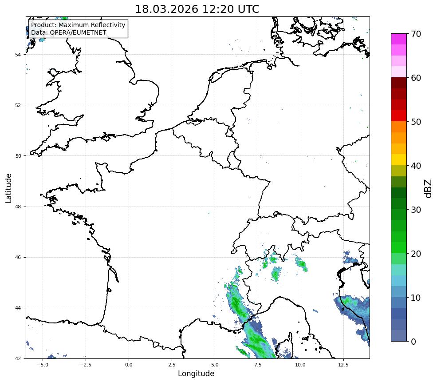The height and width of the screenshot is (382, 437).
Task: Click the latitude tick label "50"
Action: [18, 156]
